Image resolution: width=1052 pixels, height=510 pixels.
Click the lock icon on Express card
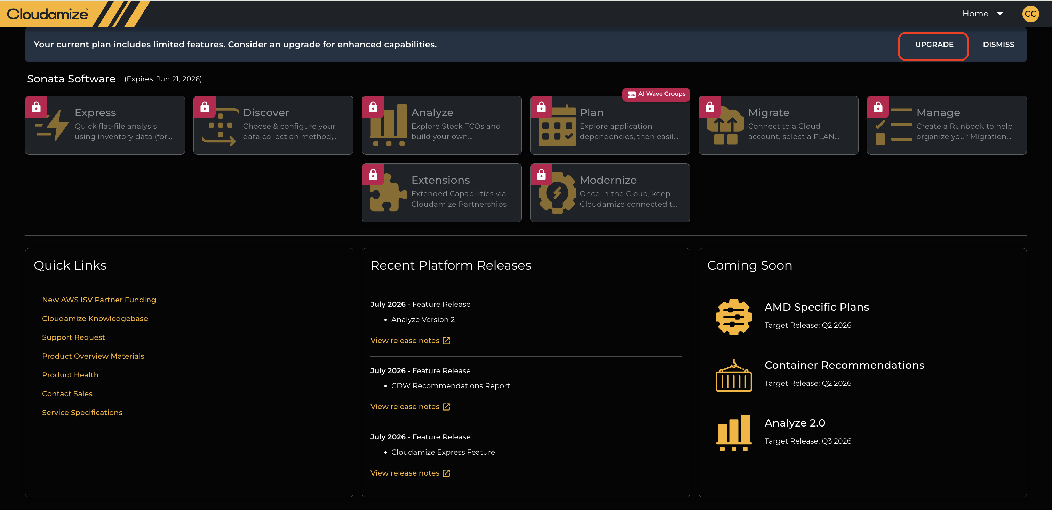[36, 107]
